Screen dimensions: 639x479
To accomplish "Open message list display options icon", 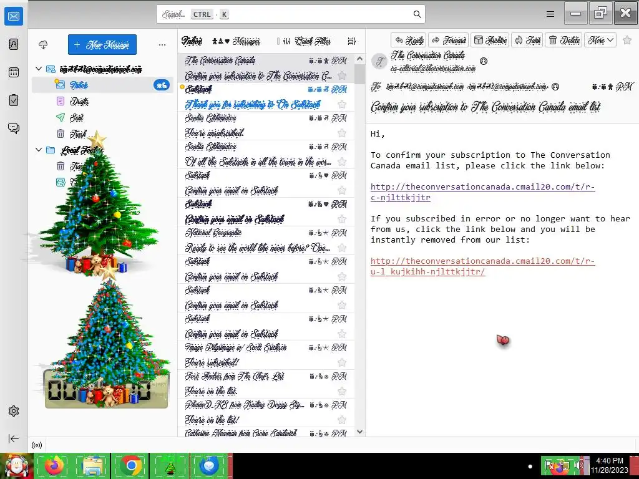I will click(352, 41).
